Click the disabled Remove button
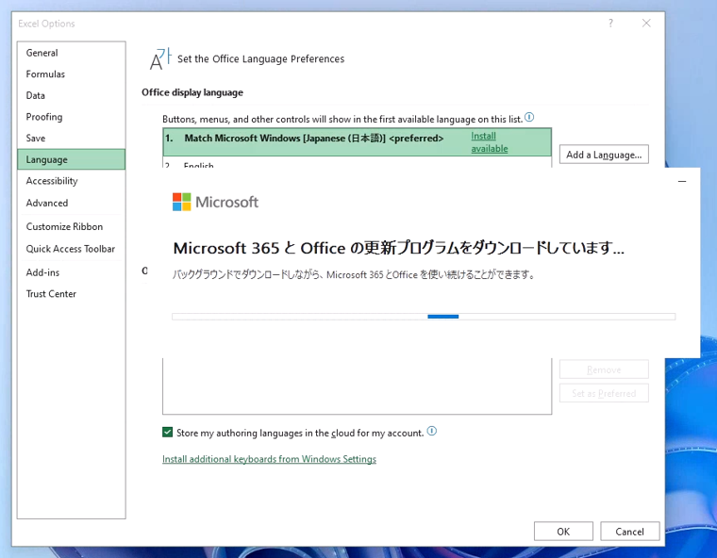The image size is (717, 558). (x=604, y=369)
